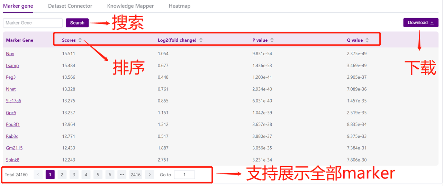Click the Go to page input box
The image size is (443, 186).
pyautogui.click(x=184, y=175)
